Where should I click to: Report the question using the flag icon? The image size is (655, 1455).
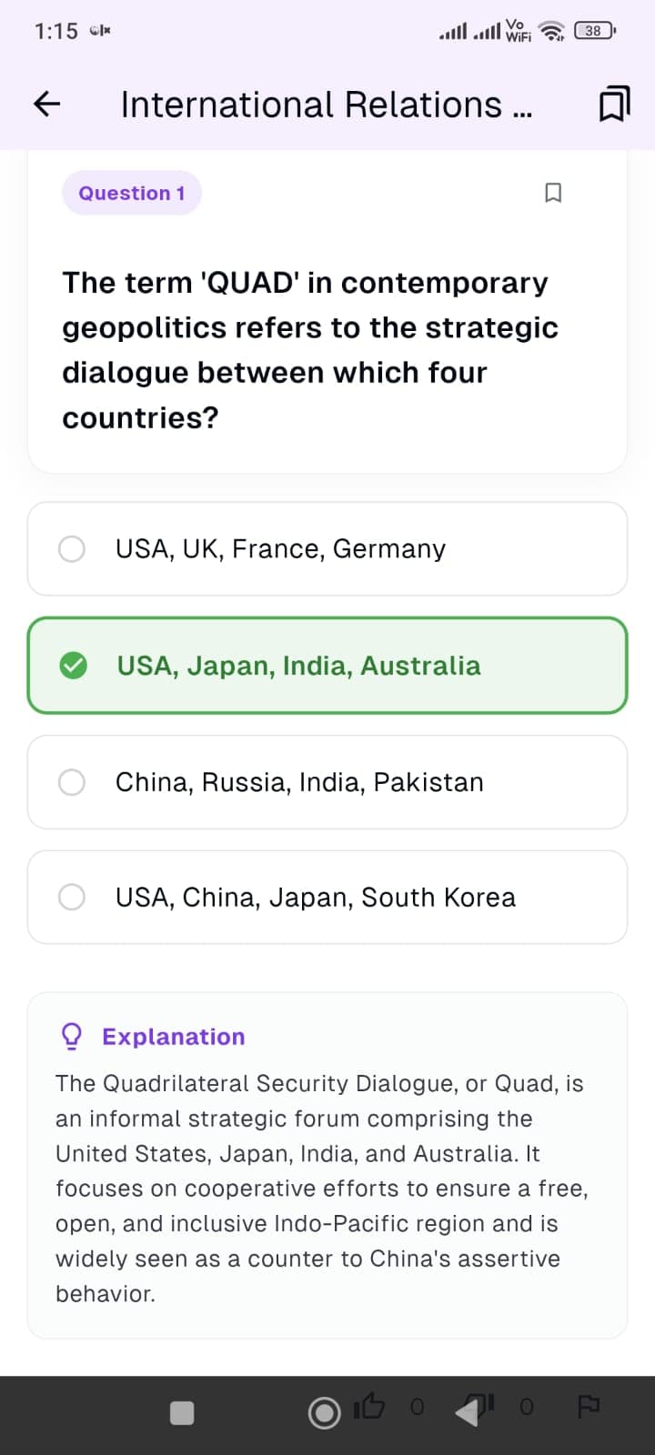(588, 1406)
